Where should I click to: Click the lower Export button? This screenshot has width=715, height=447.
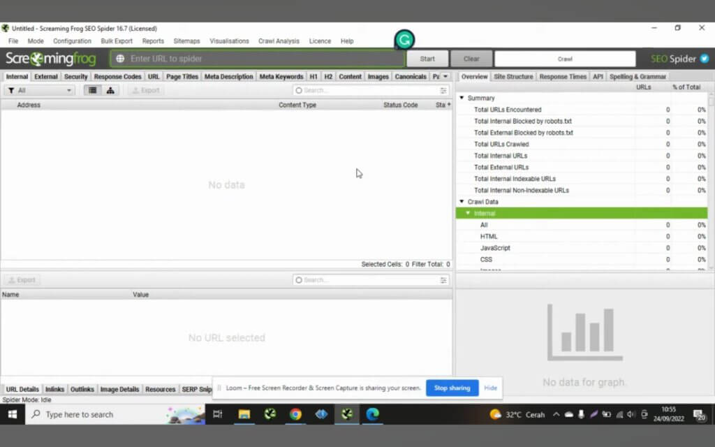coord(22,280)
